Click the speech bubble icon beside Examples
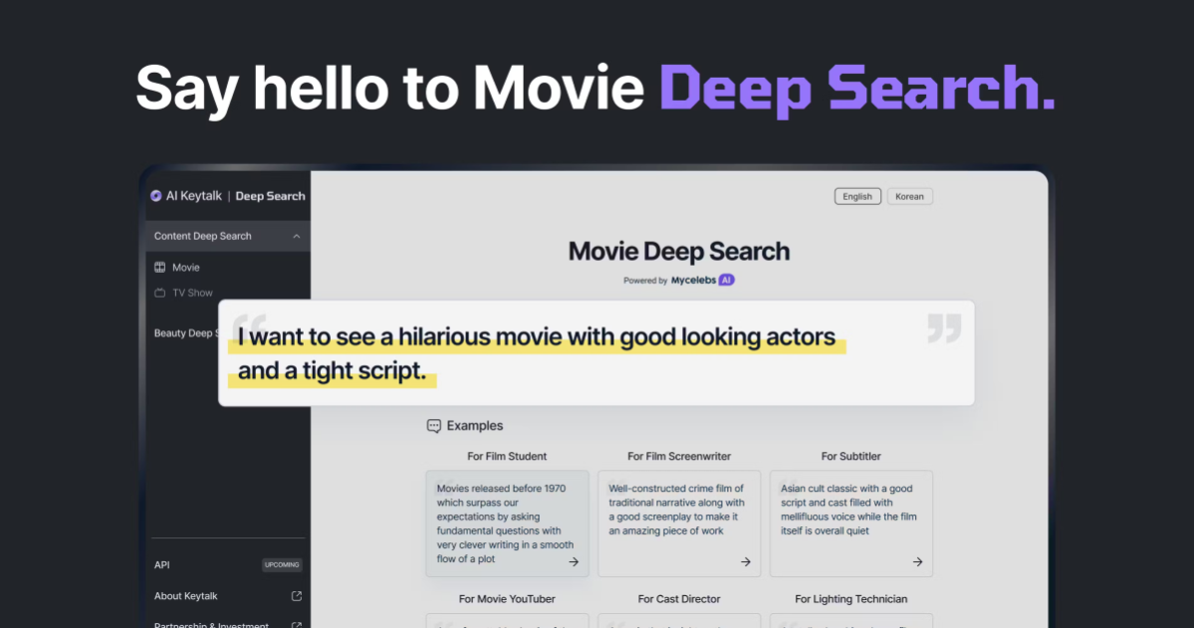 click(432, 425)
